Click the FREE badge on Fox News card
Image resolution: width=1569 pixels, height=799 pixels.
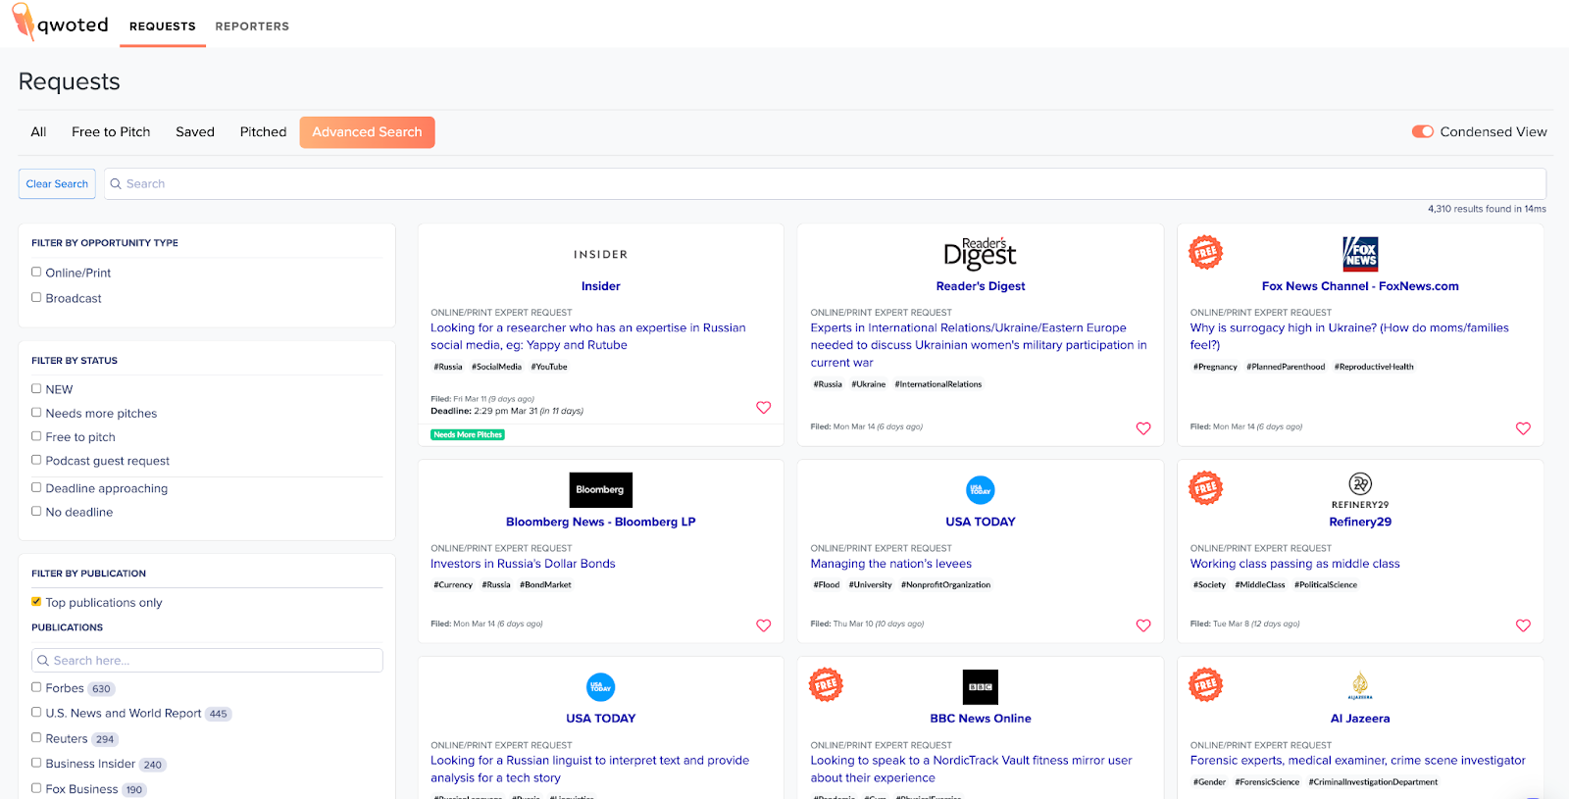pyautogui.click(x=1206, y=253)
